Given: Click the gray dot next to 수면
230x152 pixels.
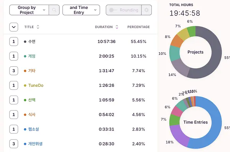Looking at the screenshot, I should tap(25, 42).
